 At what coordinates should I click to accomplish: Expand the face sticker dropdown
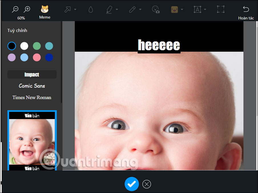(182, 9)
